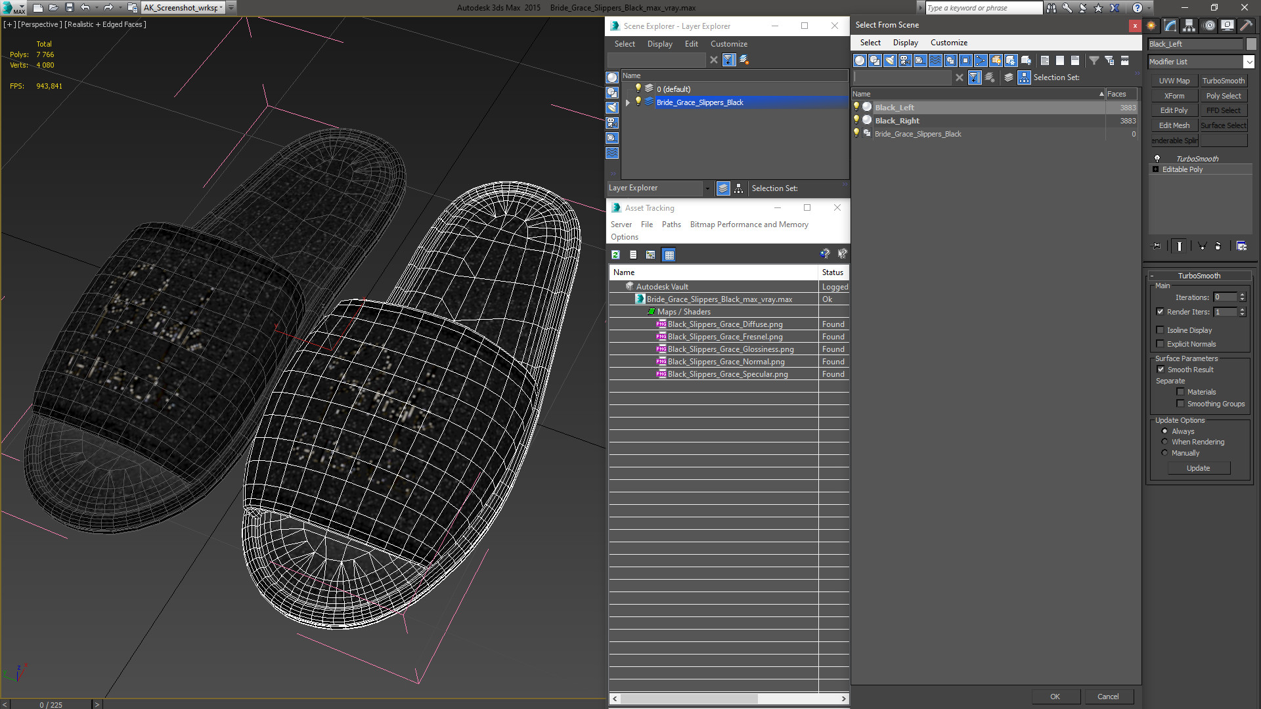Click Edit Poly modifier button

click(x=1174, y=110)
